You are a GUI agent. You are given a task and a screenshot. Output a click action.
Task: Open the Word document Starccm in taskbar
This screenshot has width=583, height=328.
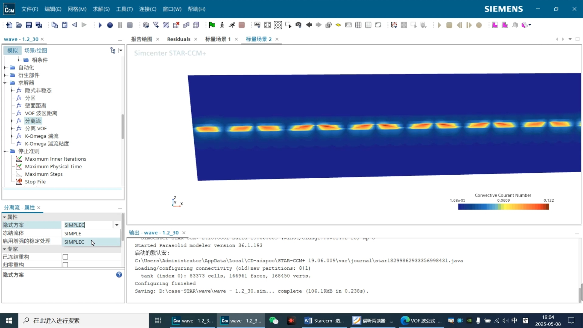click(324, 321)
